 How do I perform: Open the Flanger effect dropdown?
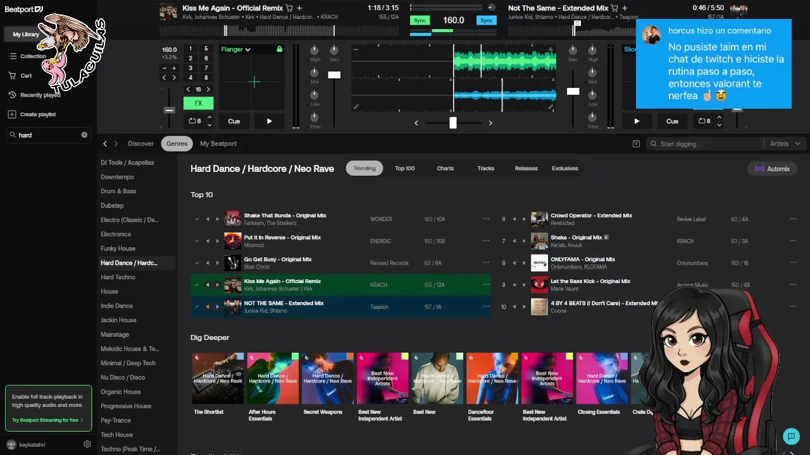point(236,49)
